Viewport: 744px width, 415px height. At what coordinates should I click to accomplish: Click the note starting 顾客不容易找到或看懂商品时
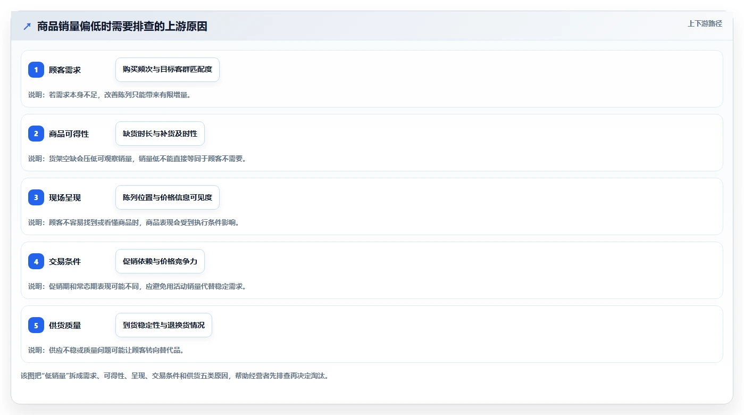click(x=133, y=222)
